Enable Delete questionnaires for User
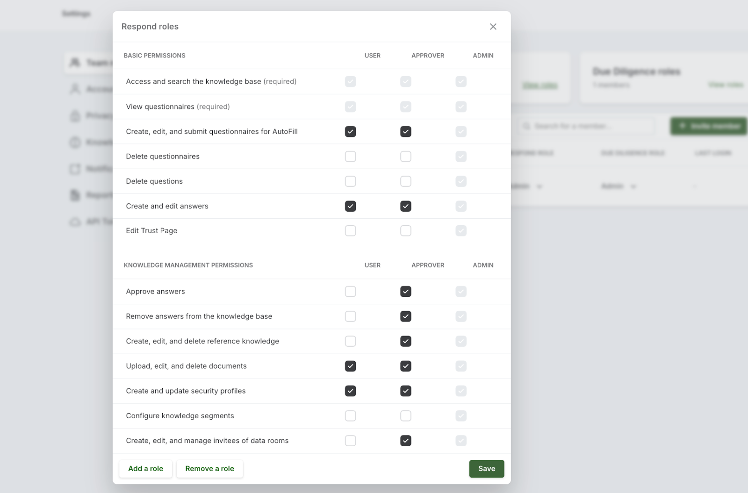Viewport: 748px width, 493px height. [350, 156]
